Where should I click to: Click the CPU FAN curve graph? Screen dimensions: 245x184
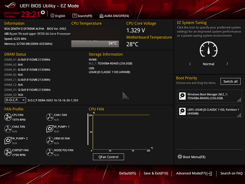point(121,132)
